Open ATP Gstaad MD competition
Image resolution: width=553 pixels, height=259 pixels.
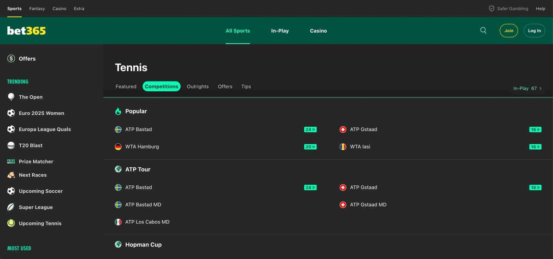click(368, 205)
